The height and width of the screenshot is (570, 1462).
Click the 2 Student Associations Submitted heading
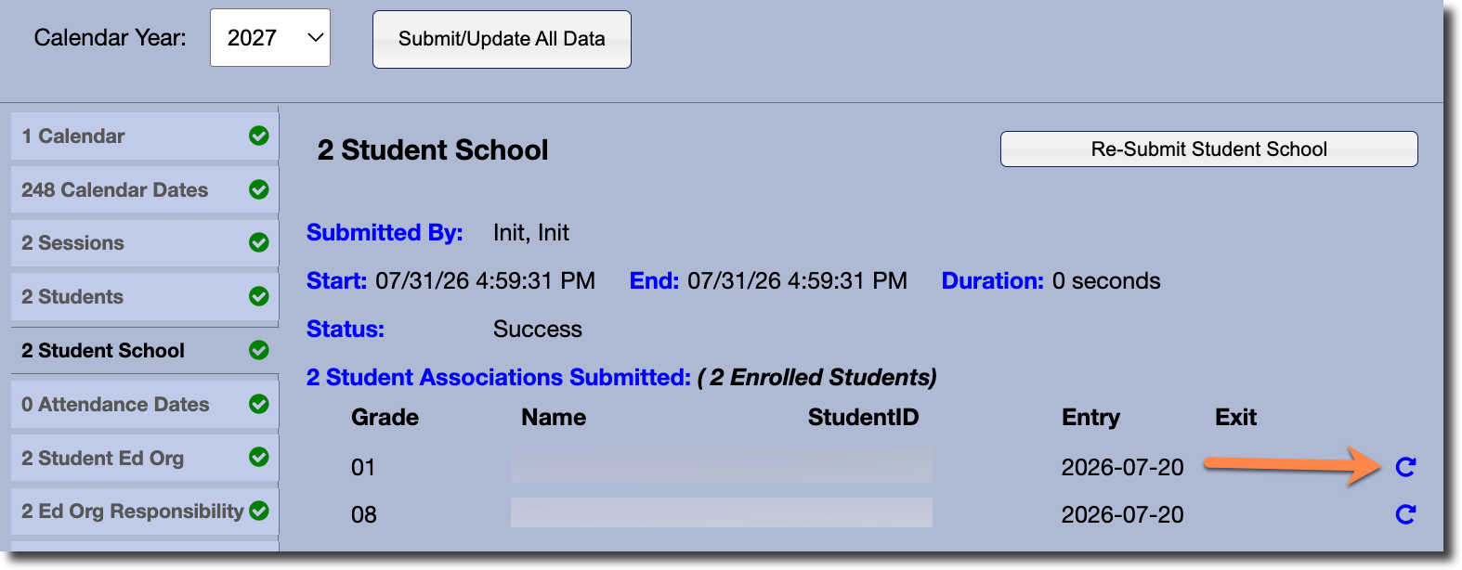(499, 377)
